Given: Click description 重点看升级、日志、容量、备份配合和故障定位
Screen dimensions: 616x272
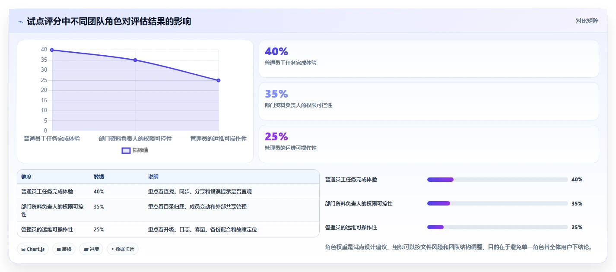Looking at the screenshot, I should [203, 230].
